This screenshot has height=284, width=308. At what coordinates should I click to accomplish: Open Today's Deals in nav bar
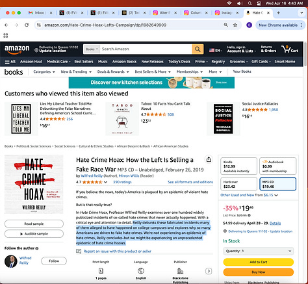pos(179,62)
